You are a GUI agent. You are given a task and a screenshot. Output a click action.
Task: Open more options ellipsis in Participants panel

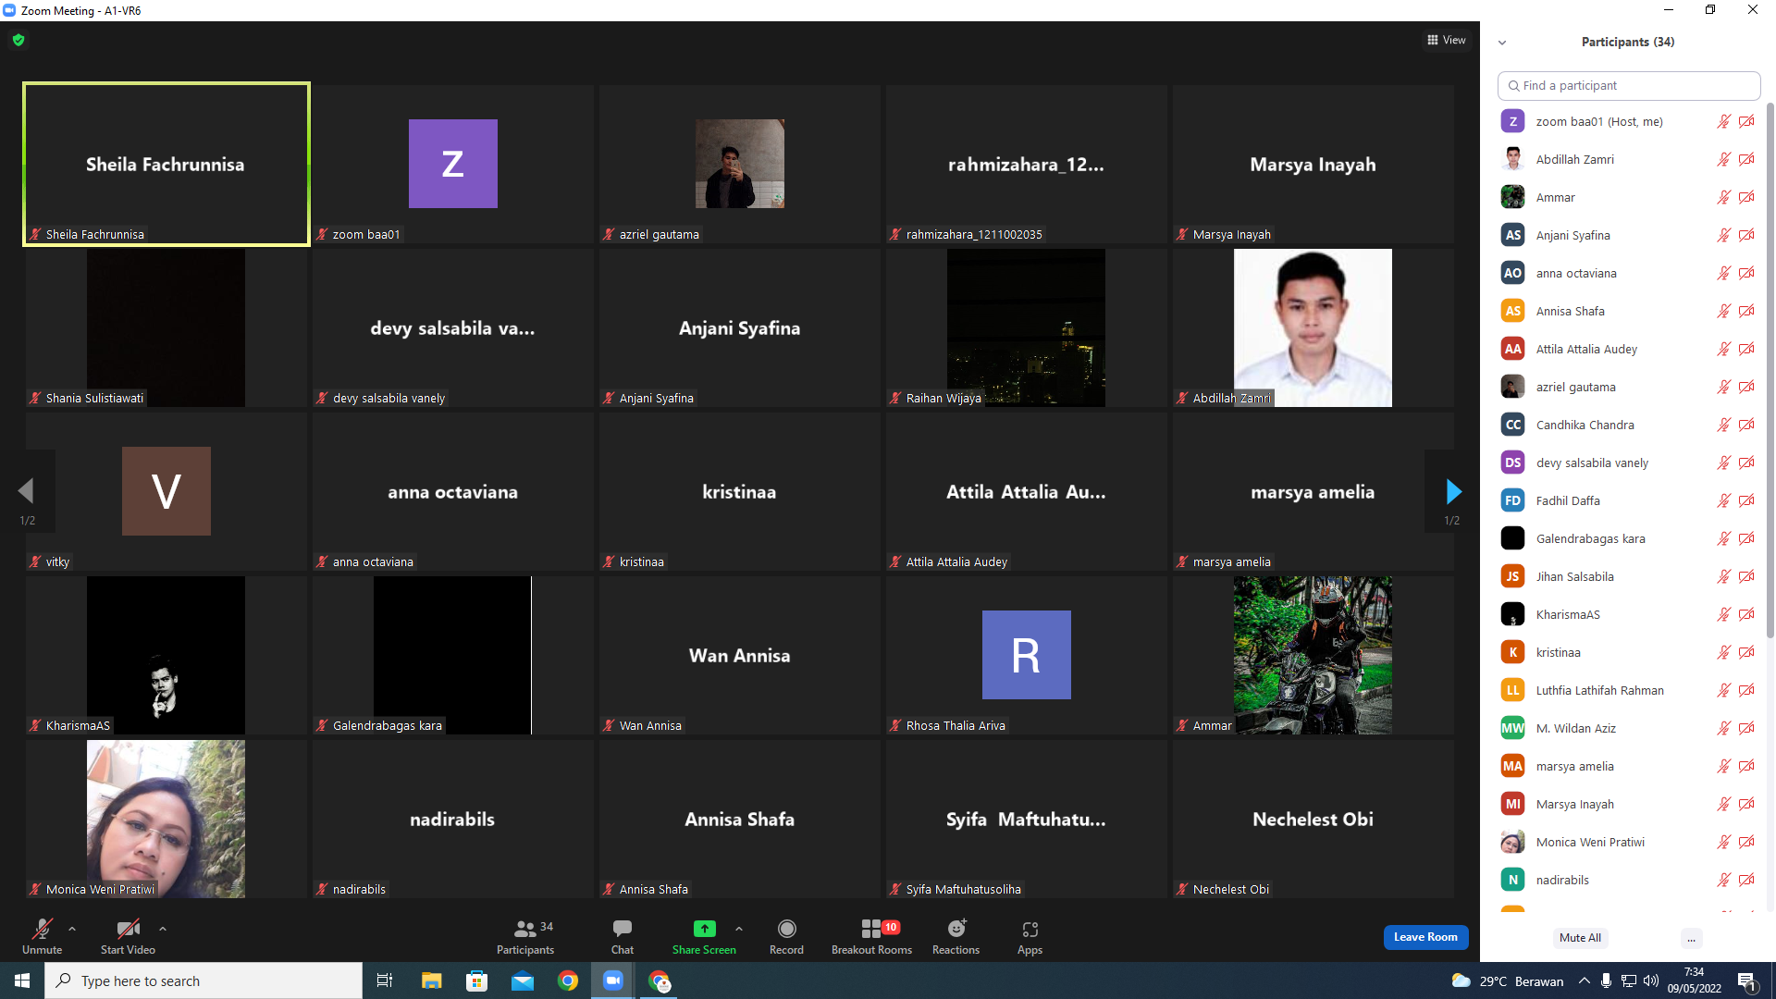tap(1691, 938)
